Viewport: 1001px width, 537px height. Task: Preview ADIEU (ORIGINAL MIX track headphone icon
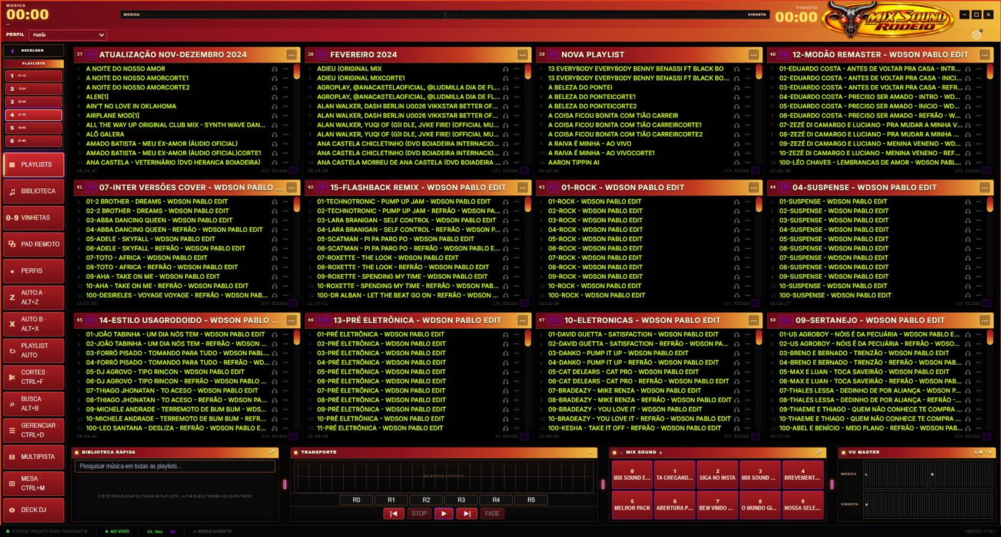505,69
